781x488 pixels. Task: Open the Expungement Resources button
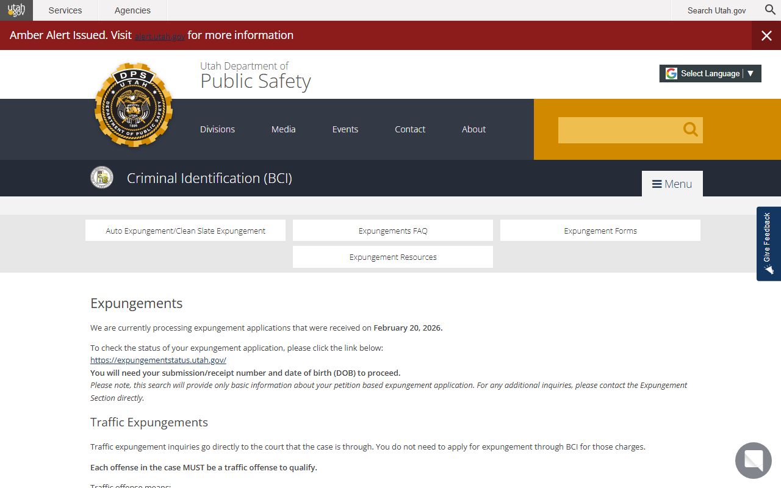(x=393, y=257)
